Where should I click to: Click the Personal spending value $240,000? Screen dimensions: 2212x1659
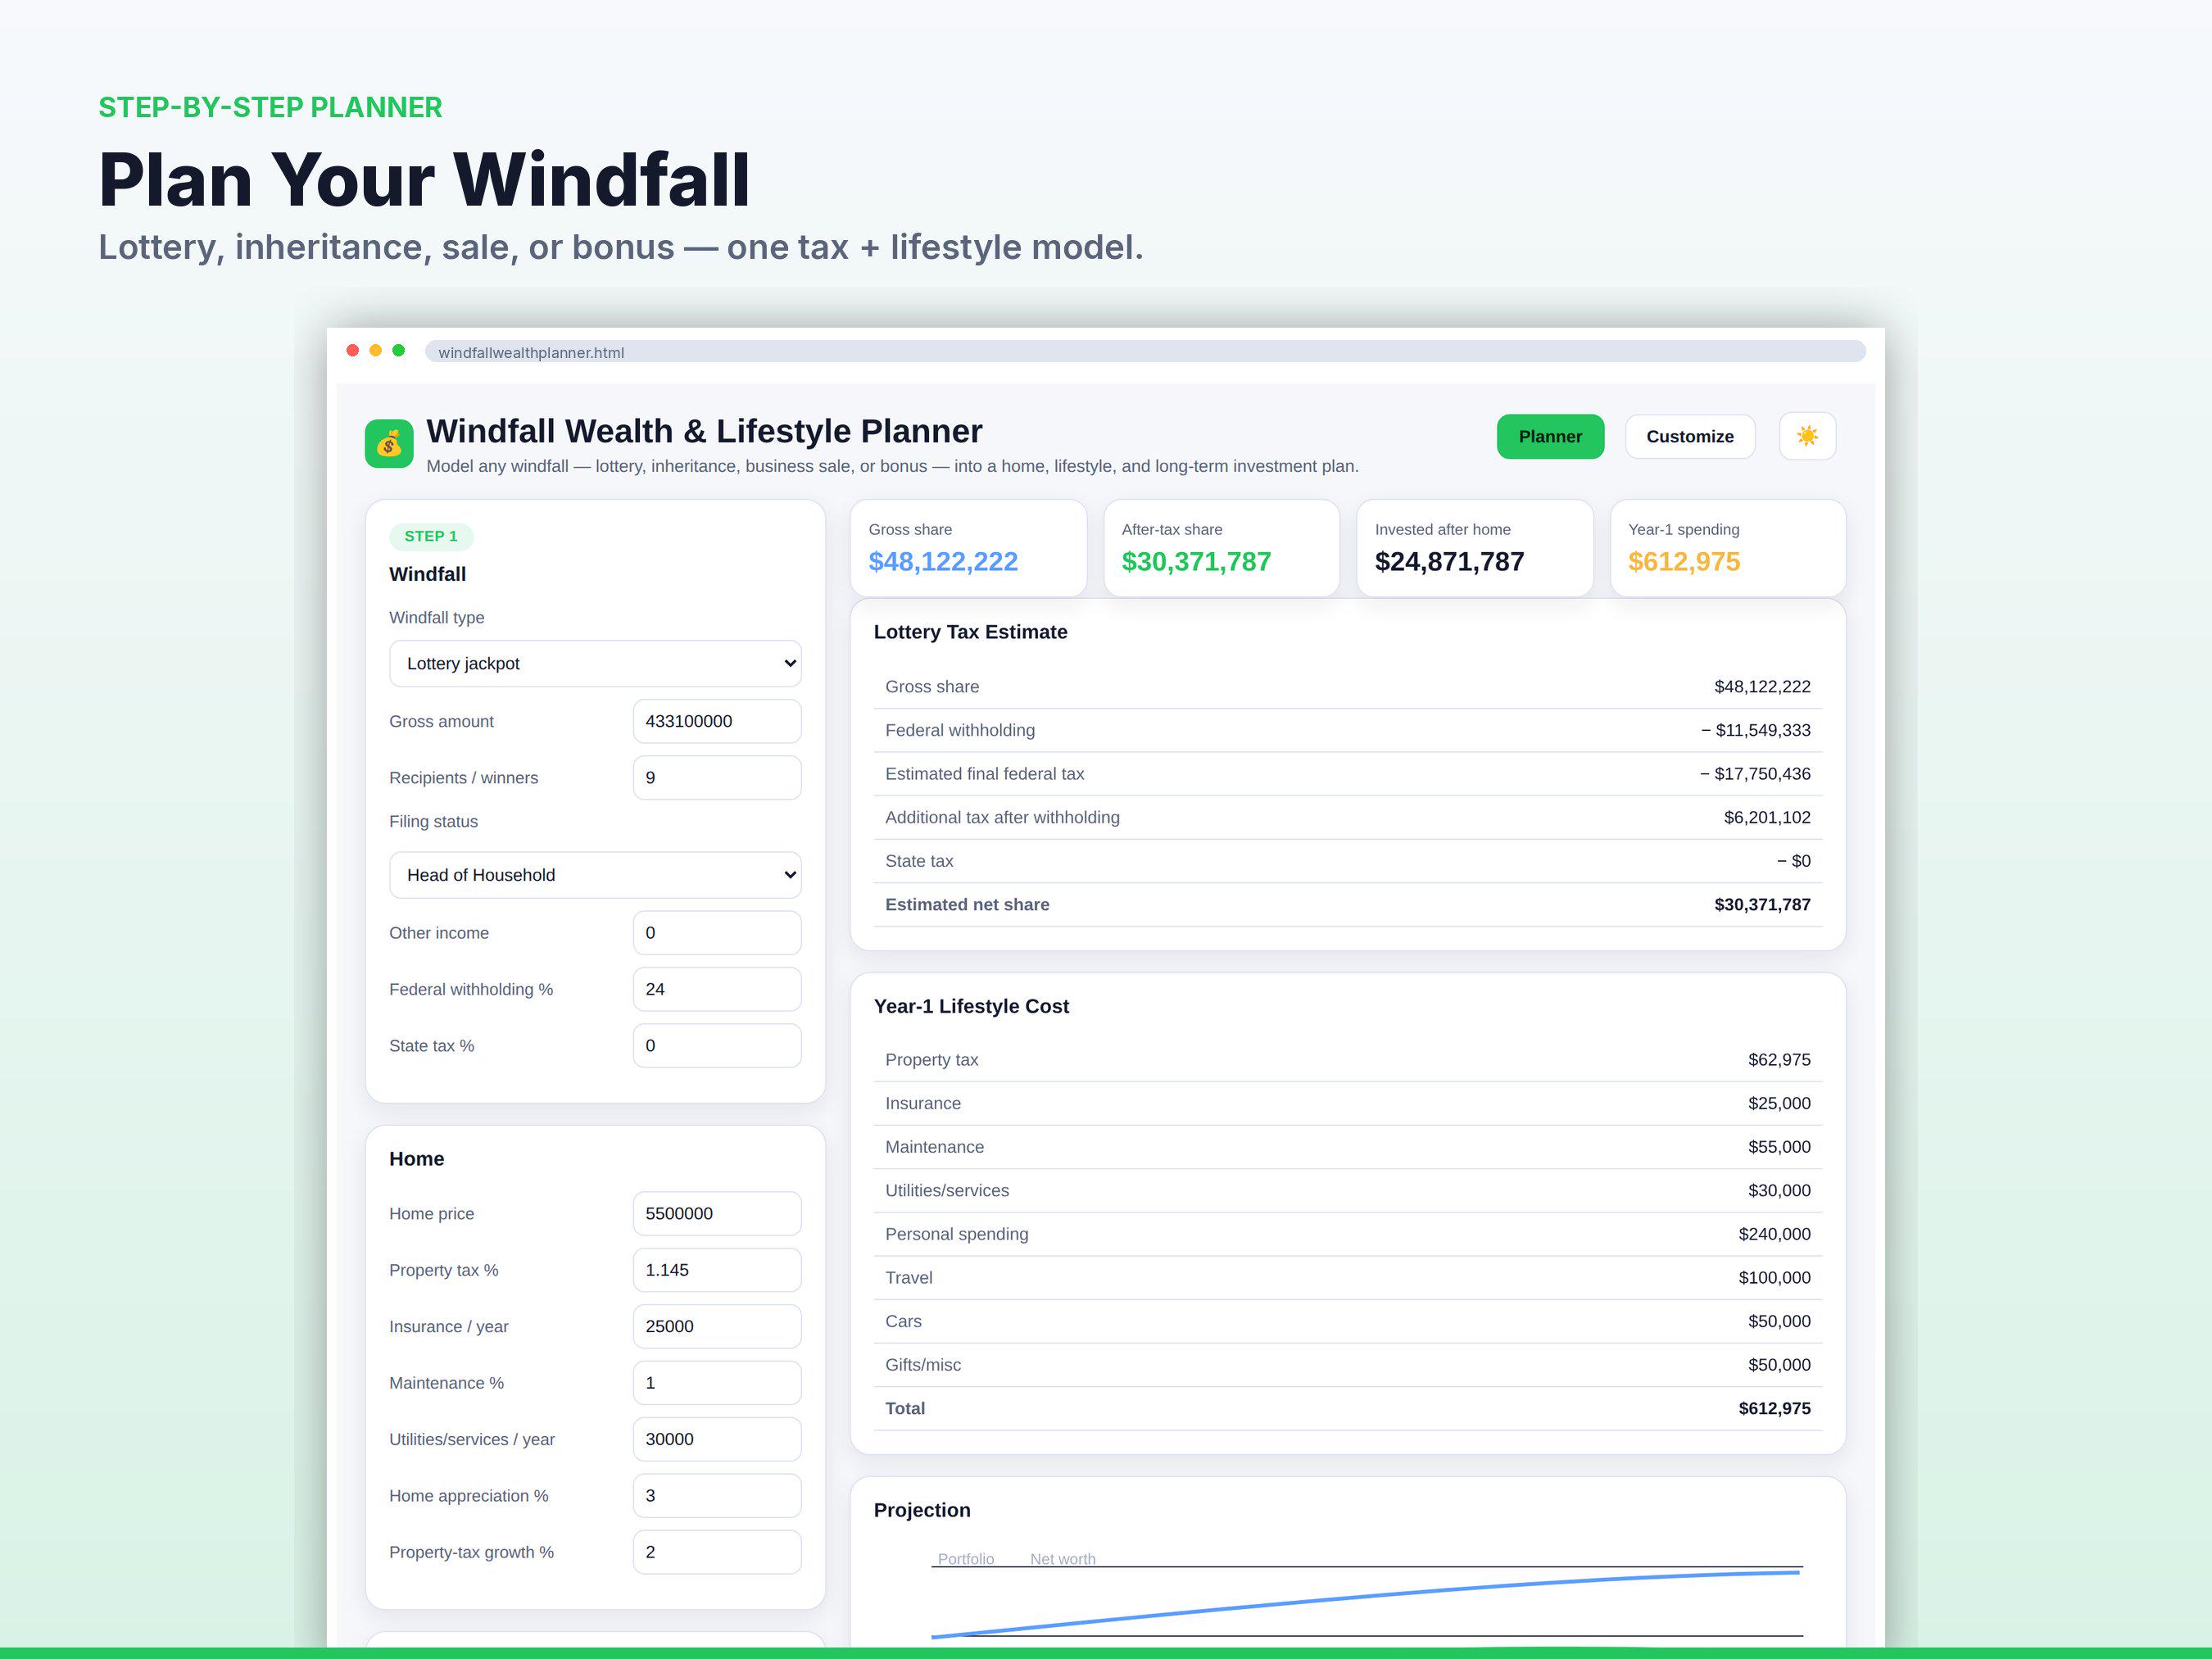pyautogui.click(x=1774, y=1234)
